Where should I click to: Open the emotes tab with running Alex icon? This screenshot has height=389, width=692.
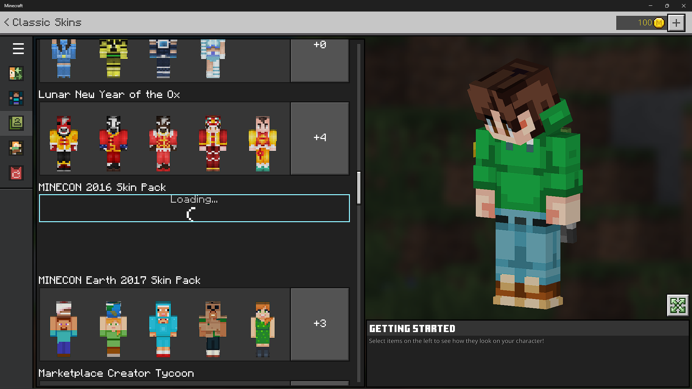[16, 148]
